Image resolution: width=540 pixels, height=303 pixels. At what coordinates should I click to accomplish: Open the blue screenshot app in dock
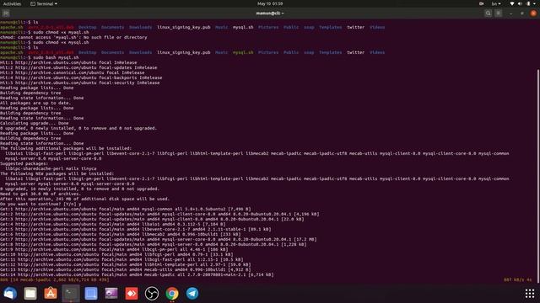pyautogui.click(x=91, y=294)
